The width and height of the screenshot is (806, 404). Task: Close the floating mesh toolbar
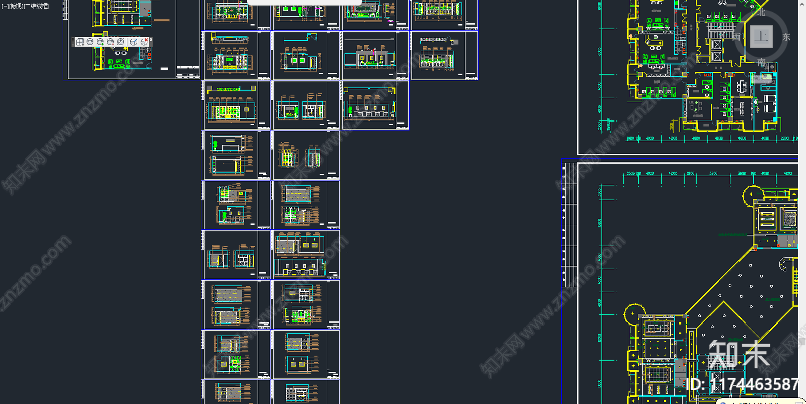tap(151, 40)
